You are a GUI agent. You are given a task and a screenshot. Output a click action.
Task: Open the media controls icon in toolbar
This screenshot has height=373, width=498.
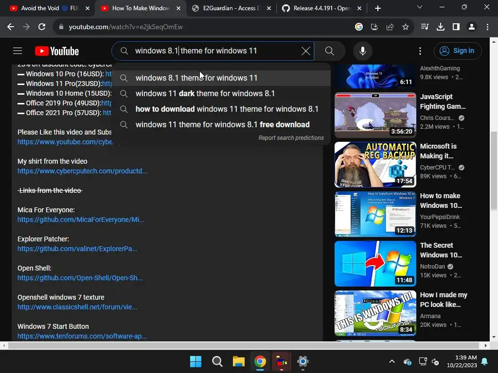pos(425,27)
